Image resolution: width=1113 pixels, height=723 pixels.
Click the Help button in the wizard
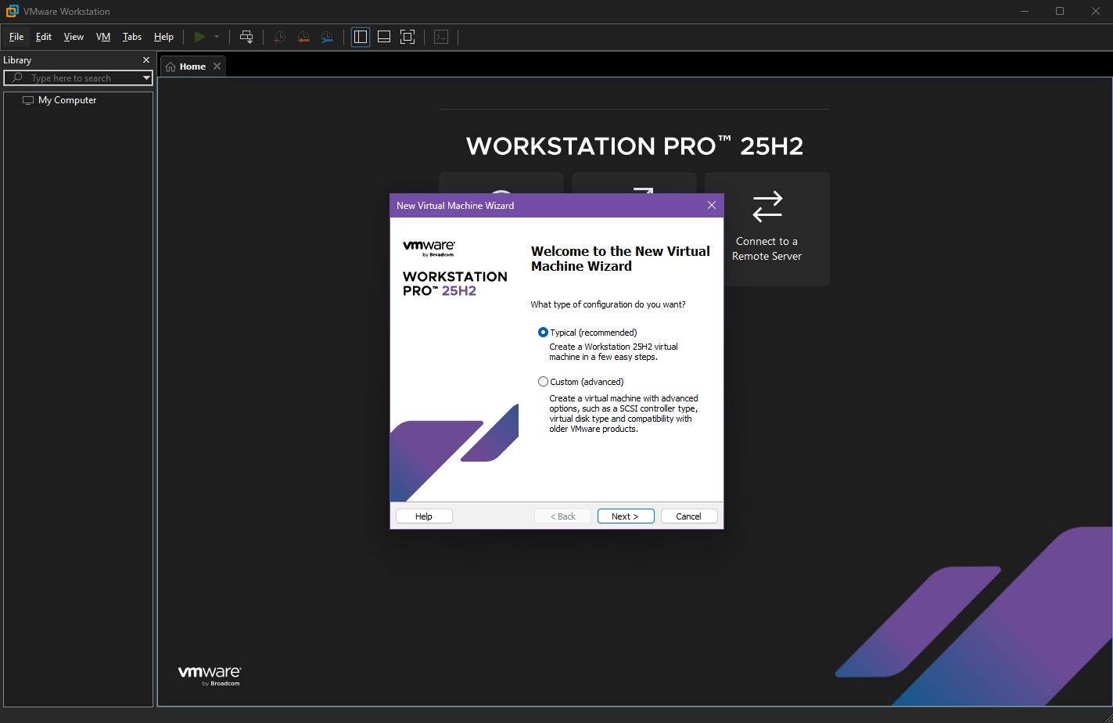(x=424, y=516)
